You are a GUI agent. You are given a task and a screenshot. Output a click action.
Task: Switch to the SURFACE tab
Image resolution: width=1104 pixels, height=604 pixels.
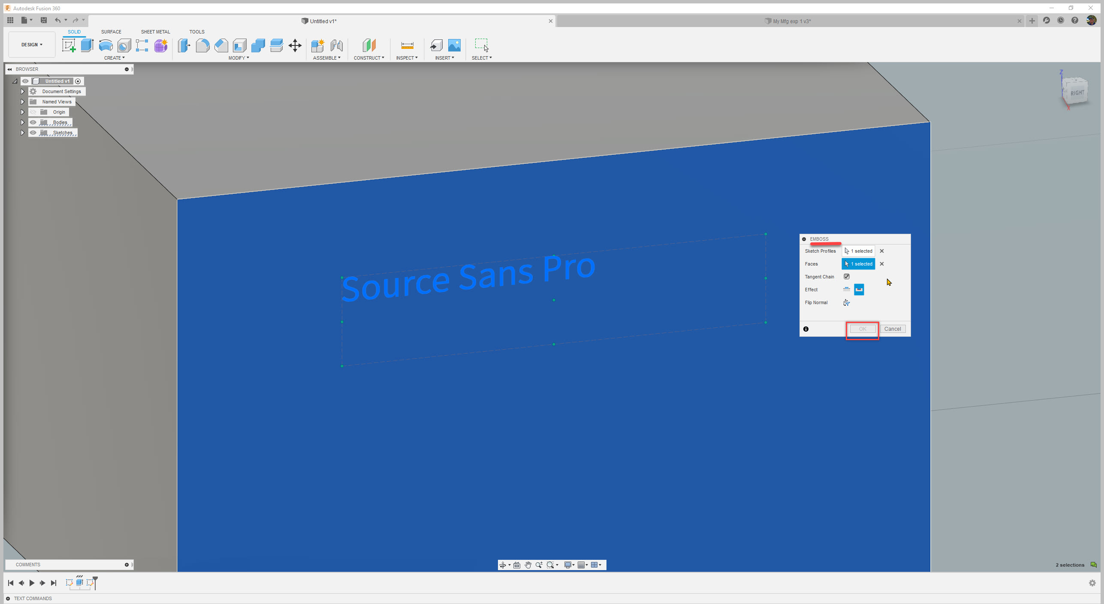[111, 32]
